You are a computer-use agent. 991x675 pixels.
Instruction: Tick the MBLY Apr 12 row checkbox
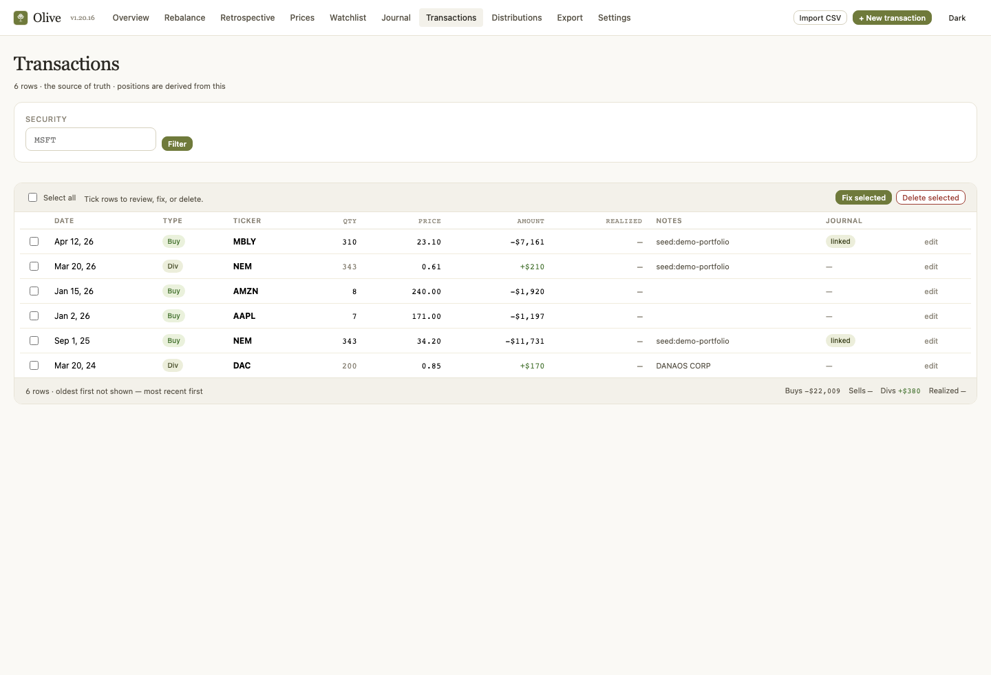pyautogui.click(x=34, y=242)
